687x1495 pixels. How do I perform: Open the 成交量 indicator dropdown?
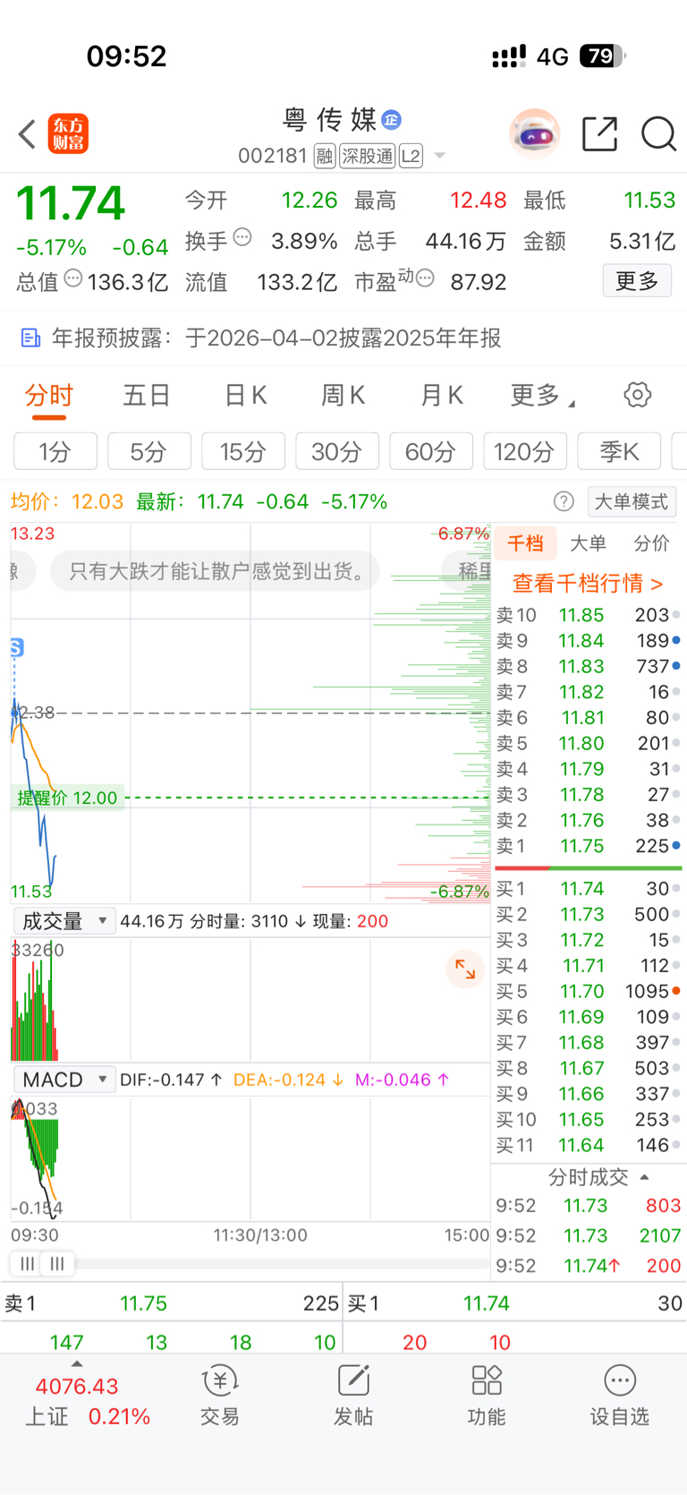coord(64,921)
